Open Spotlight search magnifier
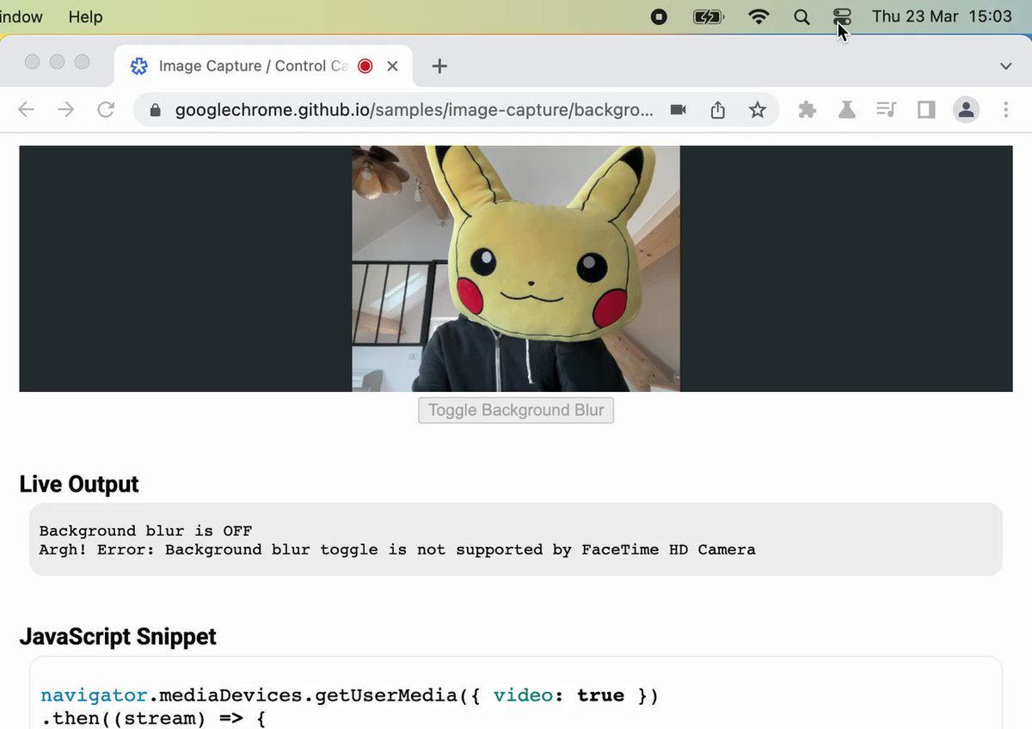 coord(802,16)
